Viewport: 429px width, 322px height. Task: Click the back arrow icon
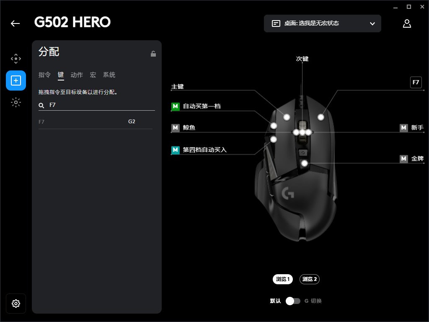click(16, 23)
